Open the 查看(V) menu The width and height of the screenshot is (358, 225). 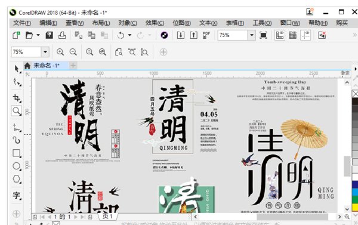point(75,23)
